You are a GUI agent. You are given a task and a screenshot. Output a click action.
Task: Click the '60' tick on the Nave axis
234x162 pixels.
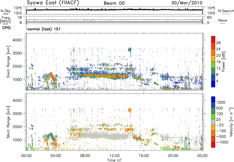click(209, 18)
